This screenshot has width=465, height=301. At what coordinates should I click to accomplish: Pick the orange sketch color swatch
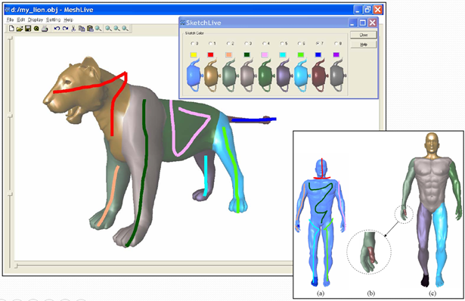point(228,54)
